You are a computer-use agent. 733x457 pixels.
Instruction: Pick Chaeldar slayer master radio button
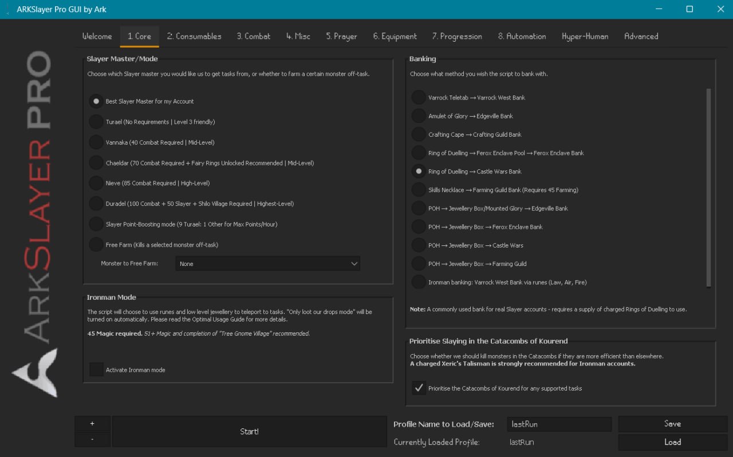coord(96,163)
